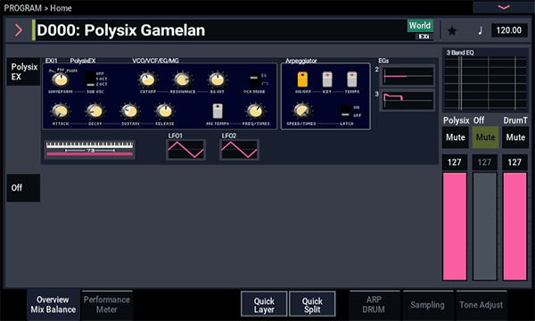Open the Sampling tab
This screenshot has width=535, height=321.
pyautogui.click(x=427, y=305)
